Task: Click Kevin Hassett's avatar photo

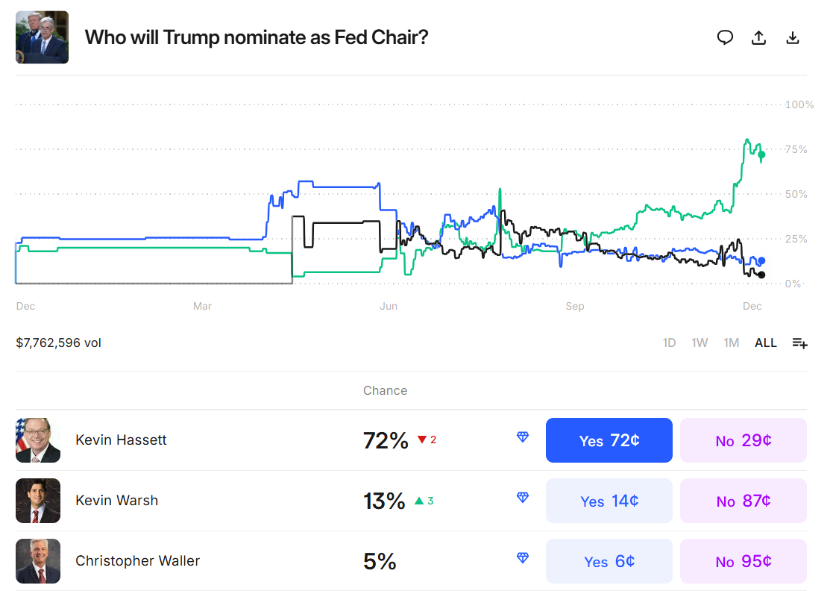Action: pyautogui.click(x=38, y=440)
